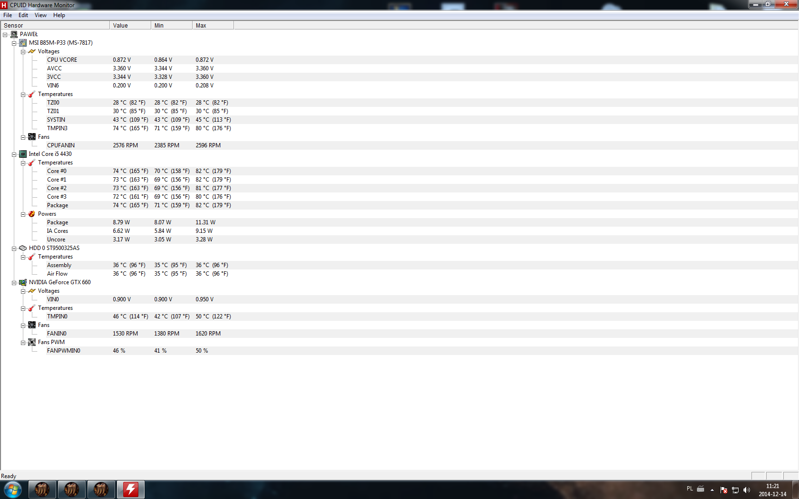Click the keyboard icon in the tray
Image resolution: width=799 pixels, height=499 pixels.
point(701,489)
